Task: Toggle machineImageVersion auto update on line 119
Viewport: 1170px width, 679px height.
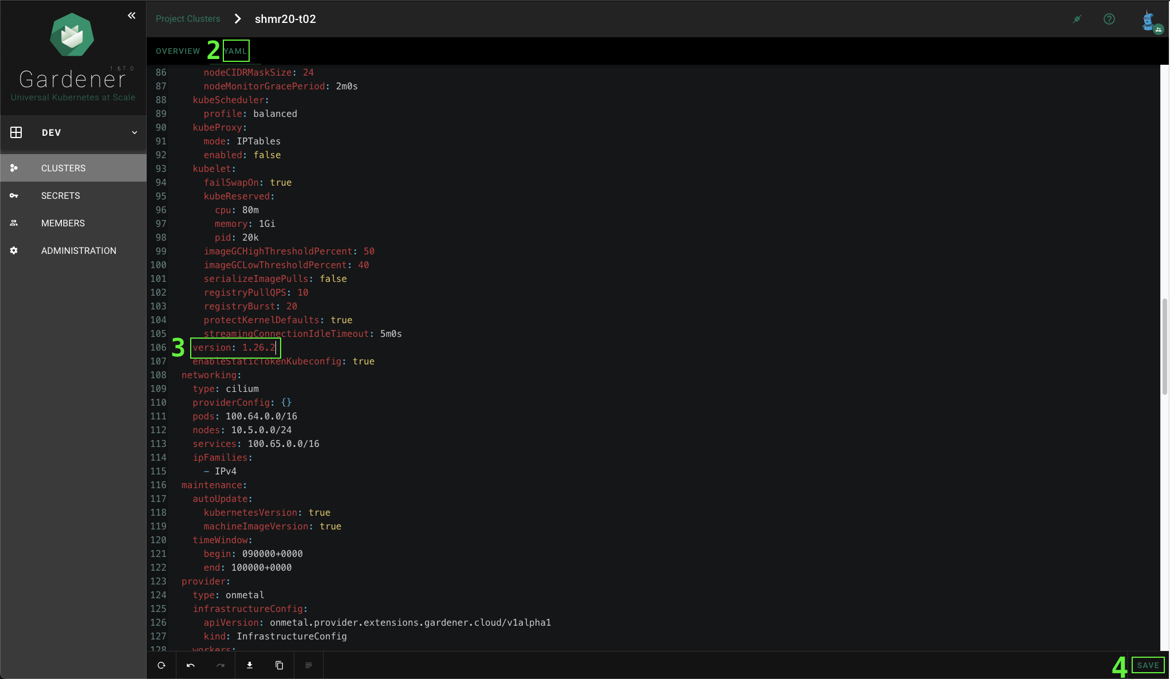Action: (x=330, y=526)
